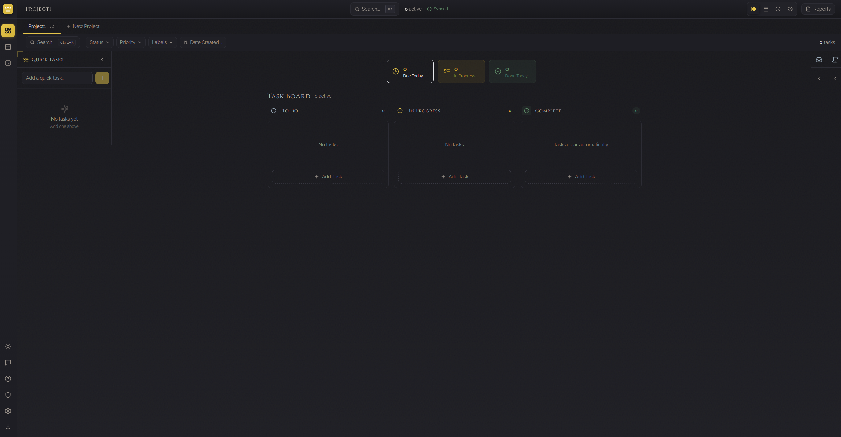Toggle the theme brightness icon in sidebar
This screenshot has height=437, width=841.
pyautogui.click(x=8, y=346)
